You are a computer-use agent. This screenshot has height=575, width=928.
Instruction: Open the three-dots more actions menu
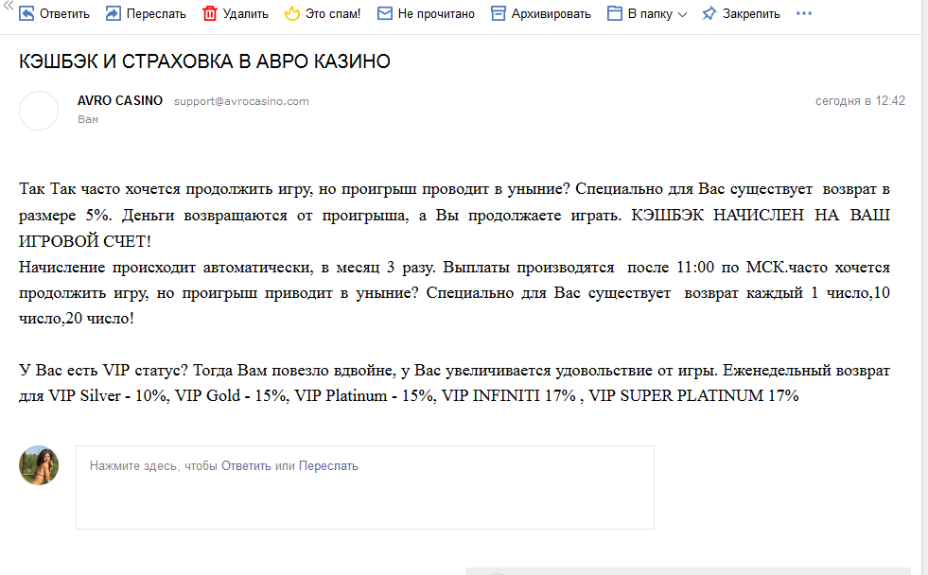[804, 13]
